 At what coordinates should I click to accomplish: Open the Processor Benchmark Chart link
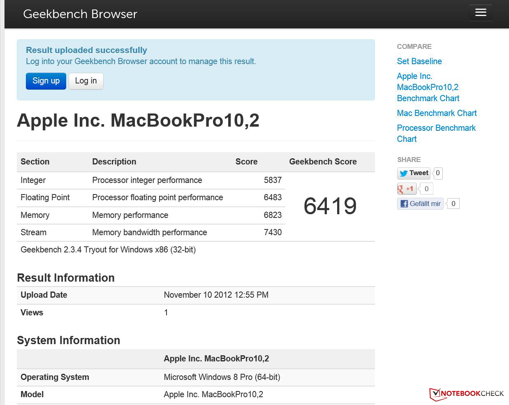pos(436,133)
